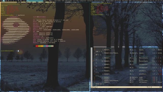
Task: Click the VOL 100% status segment
Action: click(106, 1)
